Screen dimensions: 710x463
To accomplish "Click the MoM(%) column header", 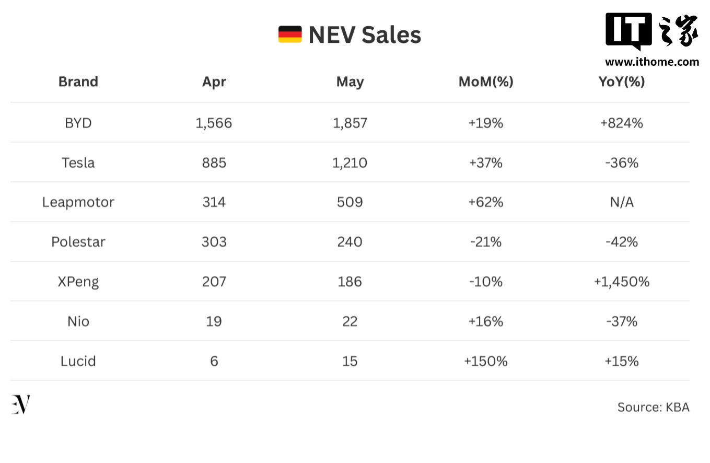I will (486, 82).
